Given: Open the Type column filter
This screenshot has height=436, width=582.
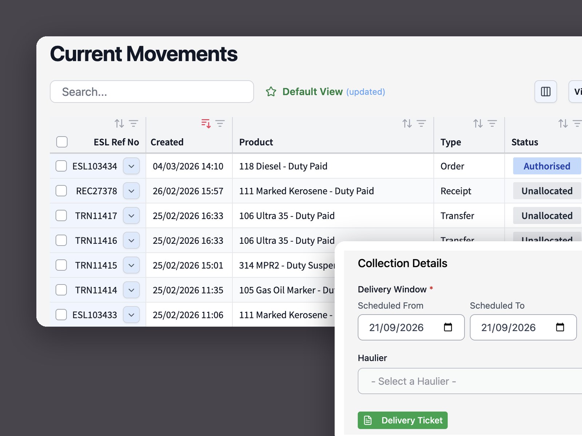Looking at the screenshot, I should [x=492, y=124].
